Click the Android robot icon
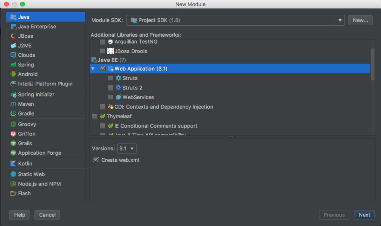381x226 pixels. pos(13,74)
